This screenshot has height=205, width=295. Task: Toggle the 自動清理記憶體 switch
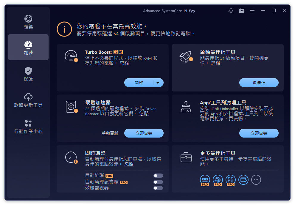coord(158,182)
